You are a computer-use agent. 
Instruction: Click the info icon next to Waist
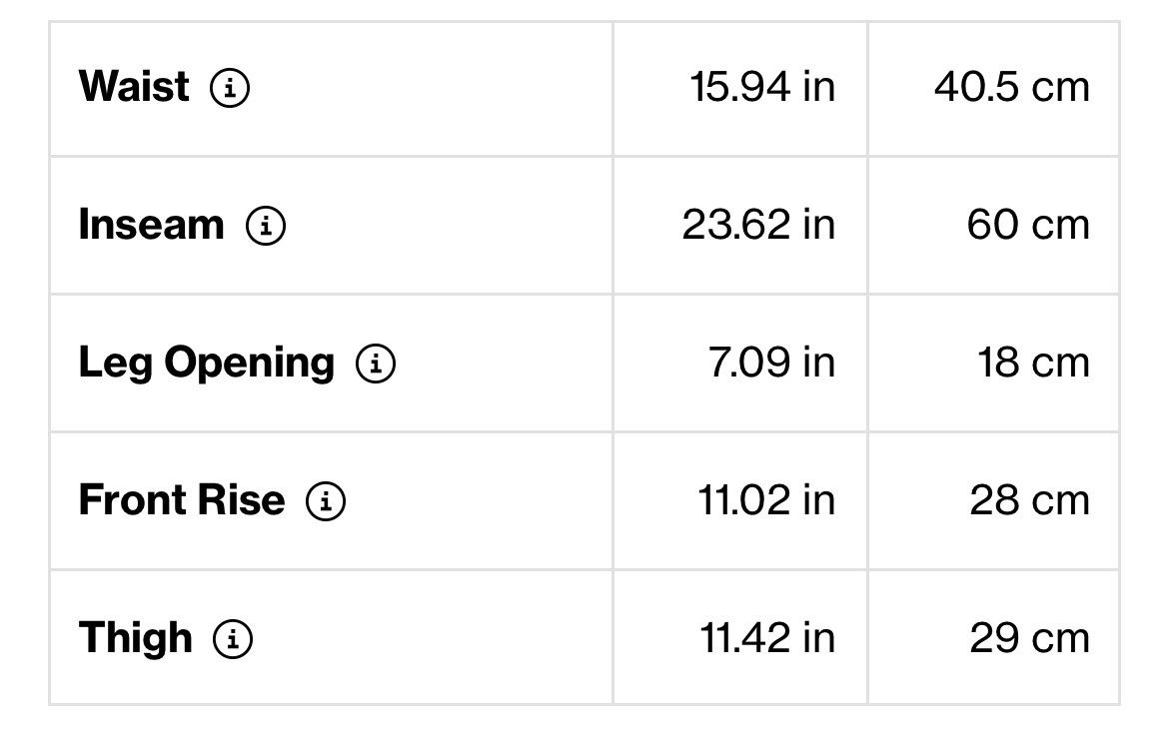tap(230, 88)
